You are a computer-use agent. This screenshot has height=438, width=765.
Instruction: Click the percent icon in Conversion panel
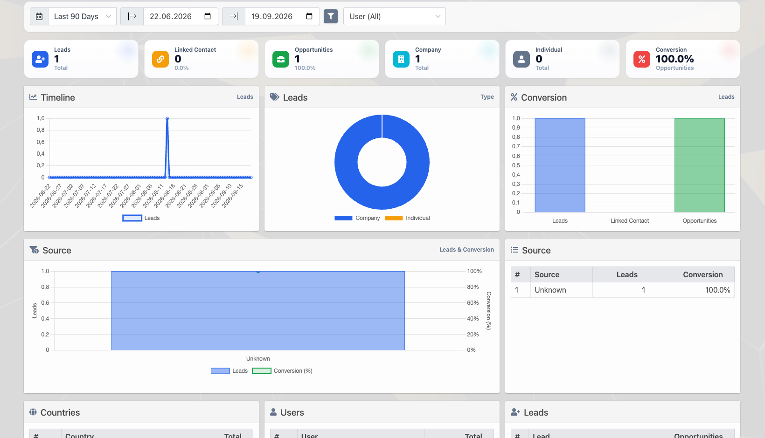click(x=514, y=97)
